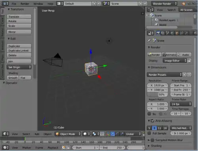The image size is (198, 151).
Task: Open the Modifiers wrench icon
Action: 186,33
